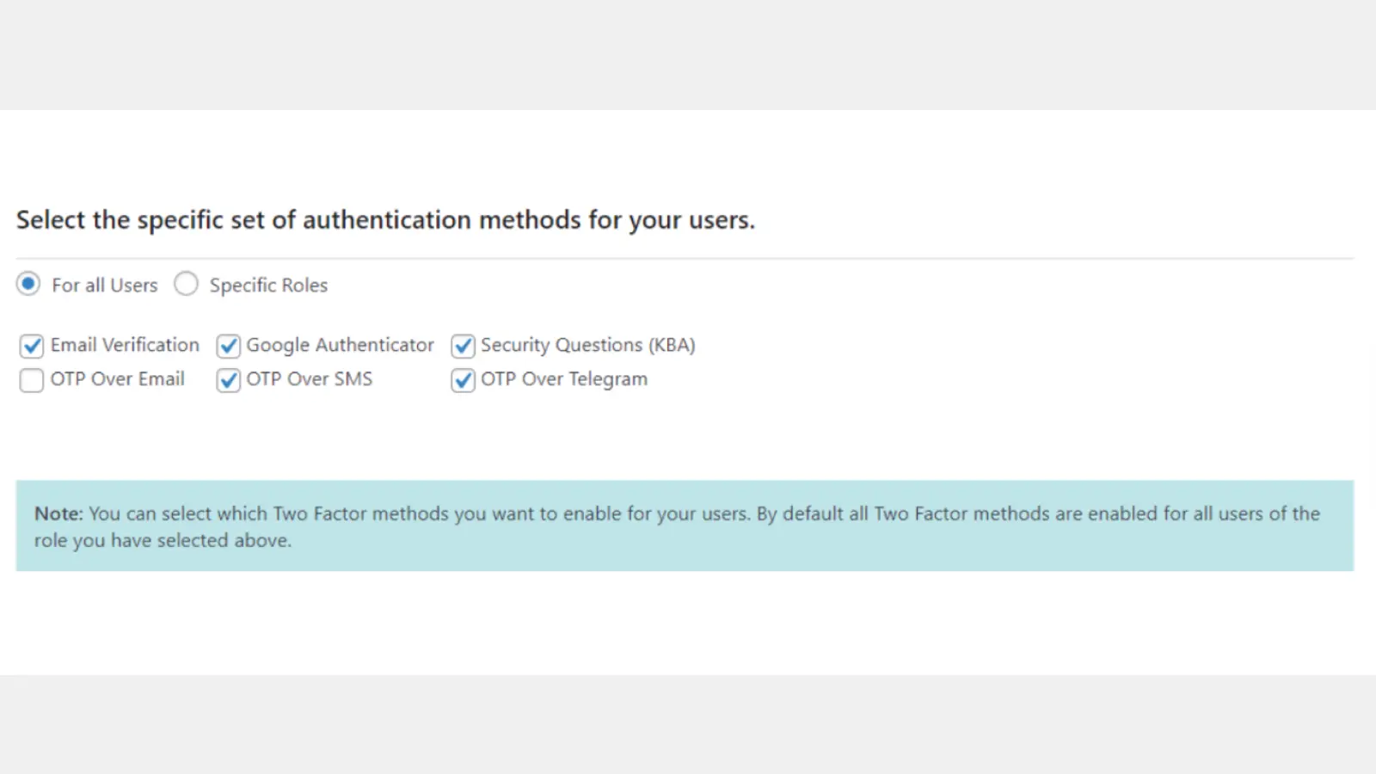Uncheck the Google Authenticator checkbox
Image resolution: width=1376 pixels, height=774 pixels.
pyautogui.click(x=228, y=346)
